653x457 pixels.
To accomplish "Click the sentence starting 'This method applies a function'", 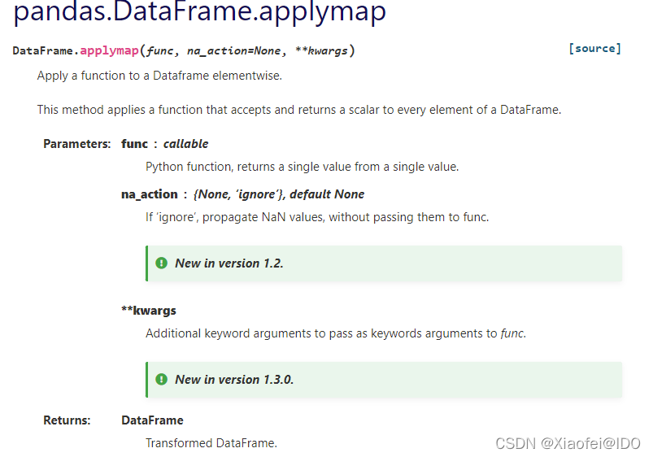I will pyautogui.click(x=299, y=110).
